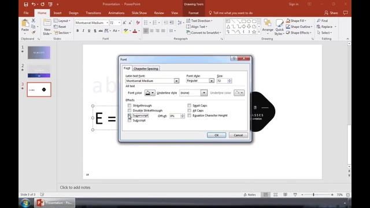Click Slide Sorter view icon in status bar

pos(275,195)
